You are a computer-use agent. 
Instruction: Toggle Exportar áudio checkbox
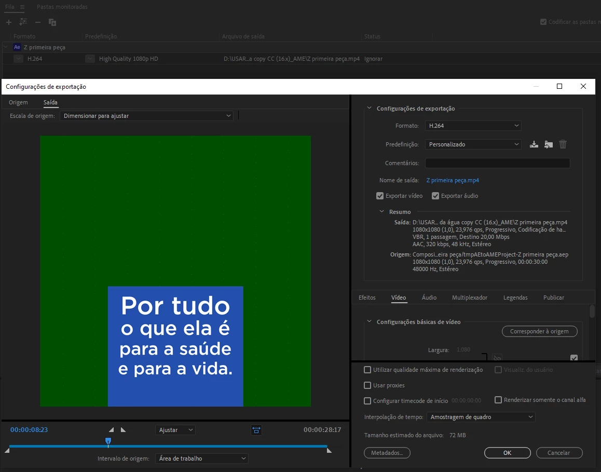tap(435, 196)
